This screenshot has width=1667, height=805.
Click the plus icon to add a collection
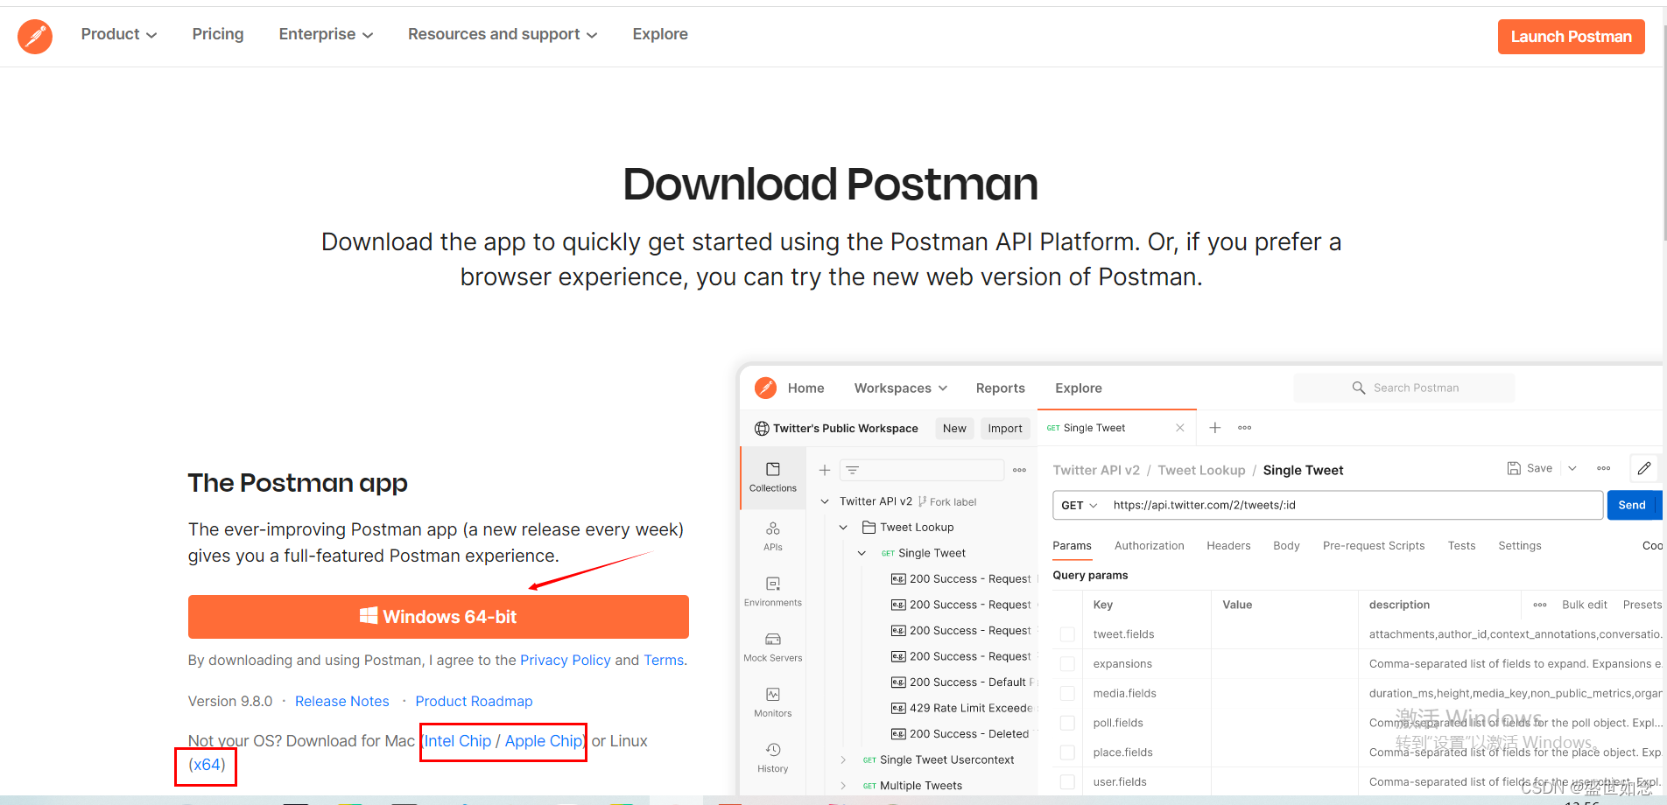[825, 470]
